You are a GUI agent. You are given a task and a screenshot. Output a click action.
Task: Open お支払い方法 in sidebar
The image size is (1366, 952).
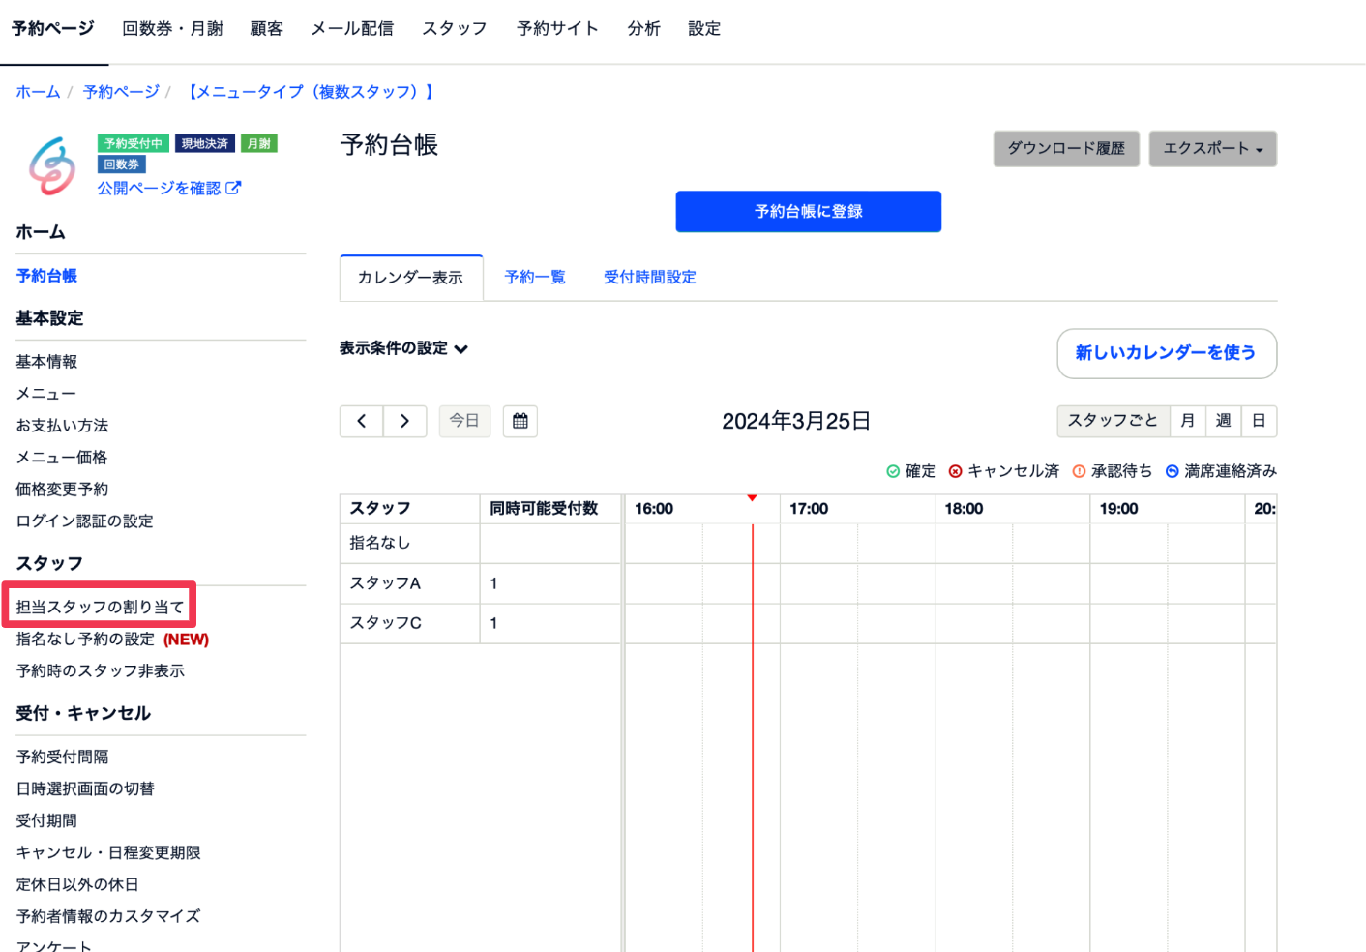(62, 426)
